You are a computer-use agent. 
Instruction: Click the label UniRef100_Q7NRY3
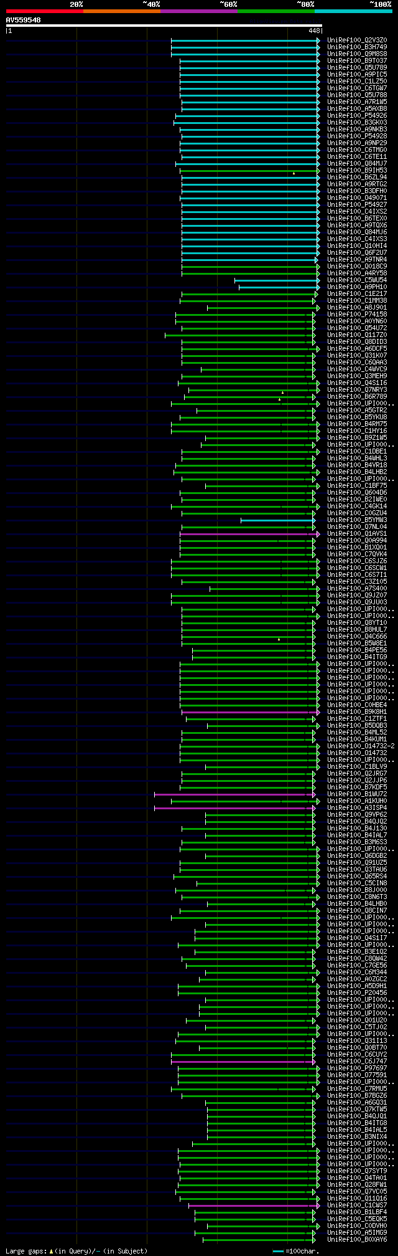click(357, 390)
